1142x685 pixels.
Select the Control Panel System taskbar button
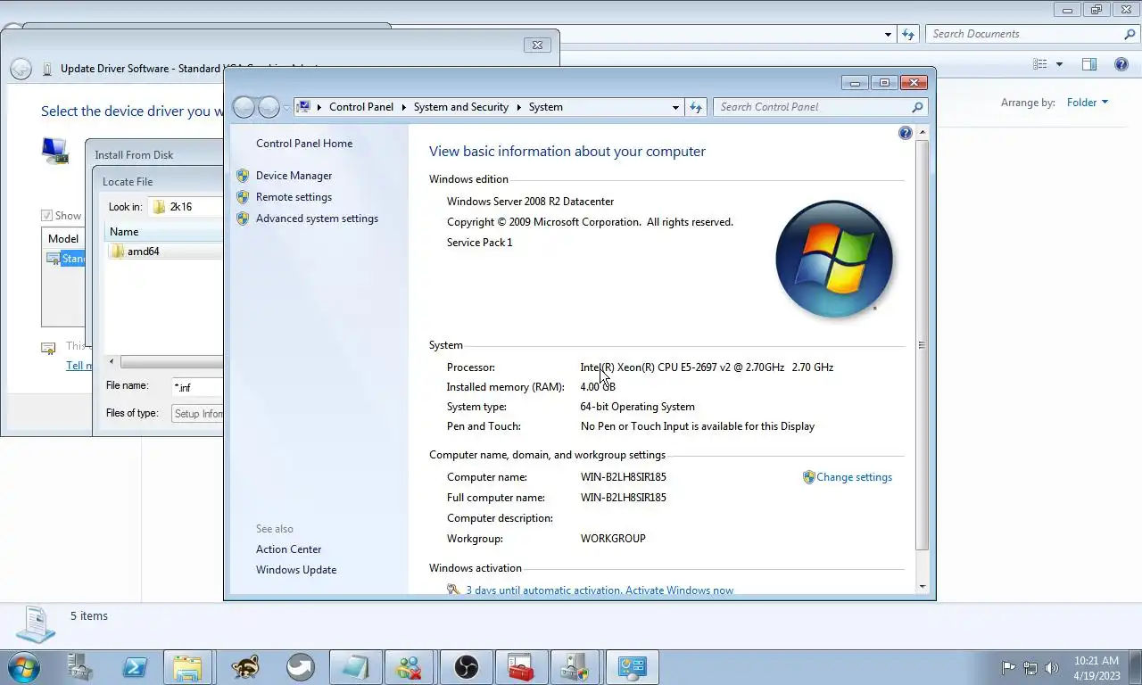point(632,666)
